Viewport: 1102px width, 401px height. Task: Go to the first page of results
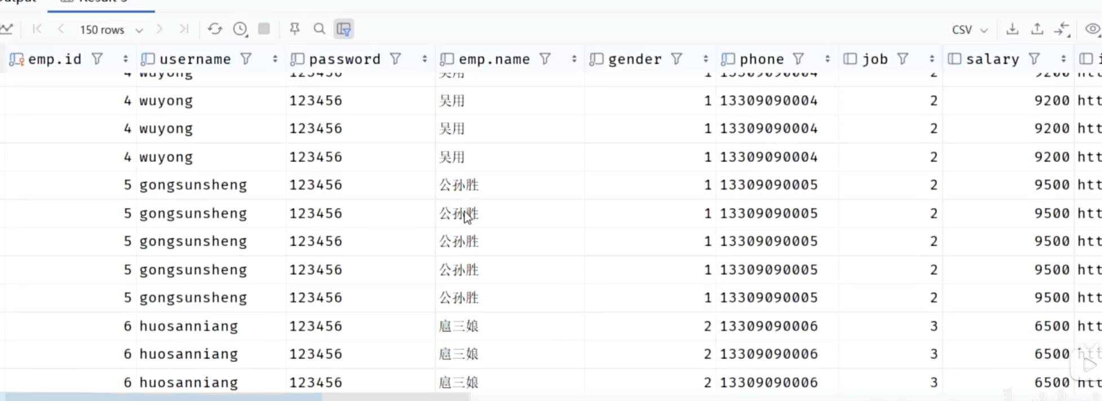click(x=37, y=29)
